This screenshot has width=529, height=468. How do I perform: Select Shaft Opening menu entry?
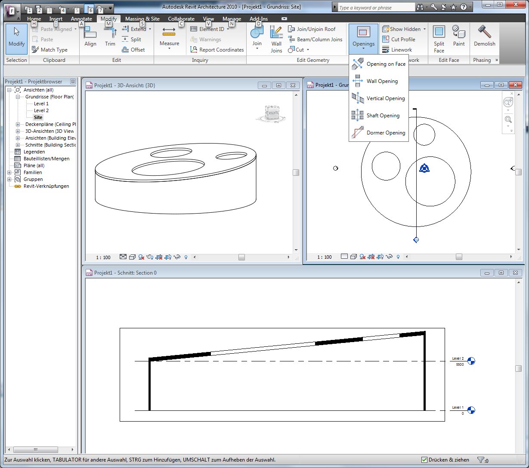click(x=379, y=116)
